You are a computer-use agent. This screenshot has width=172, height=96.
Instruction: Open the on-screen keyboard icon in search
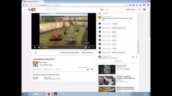pos(102,10)
